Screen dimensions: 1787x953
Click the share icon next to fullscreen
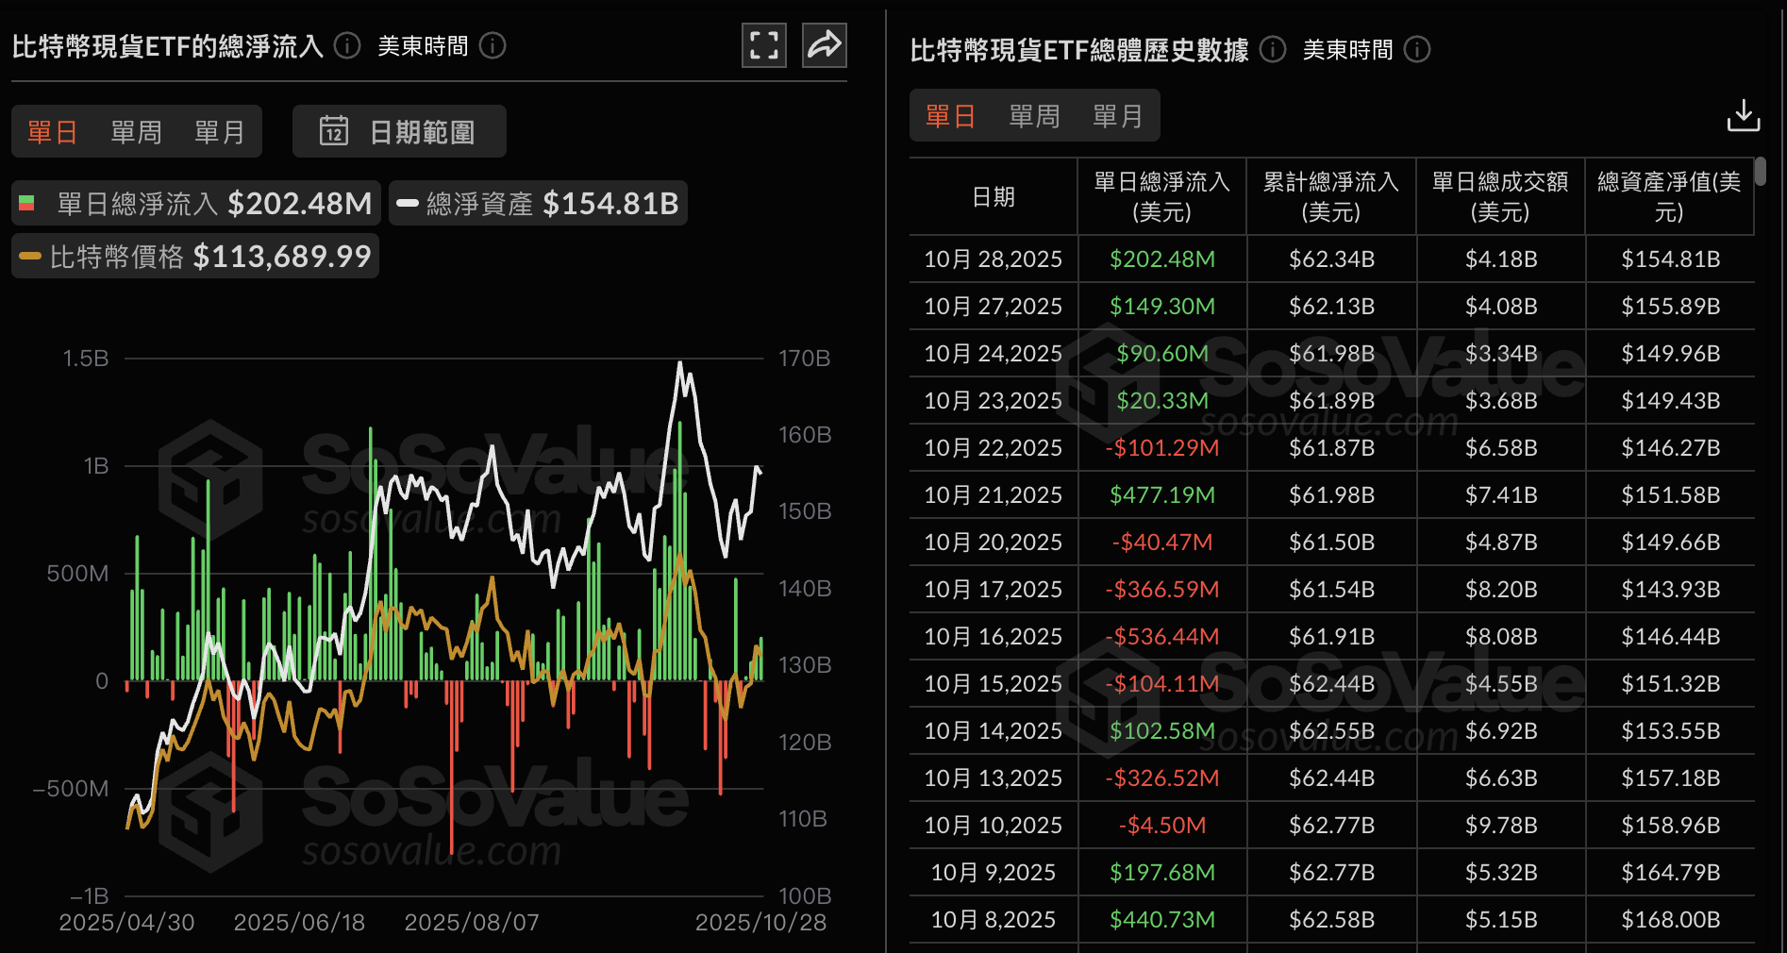click(824, 44)
